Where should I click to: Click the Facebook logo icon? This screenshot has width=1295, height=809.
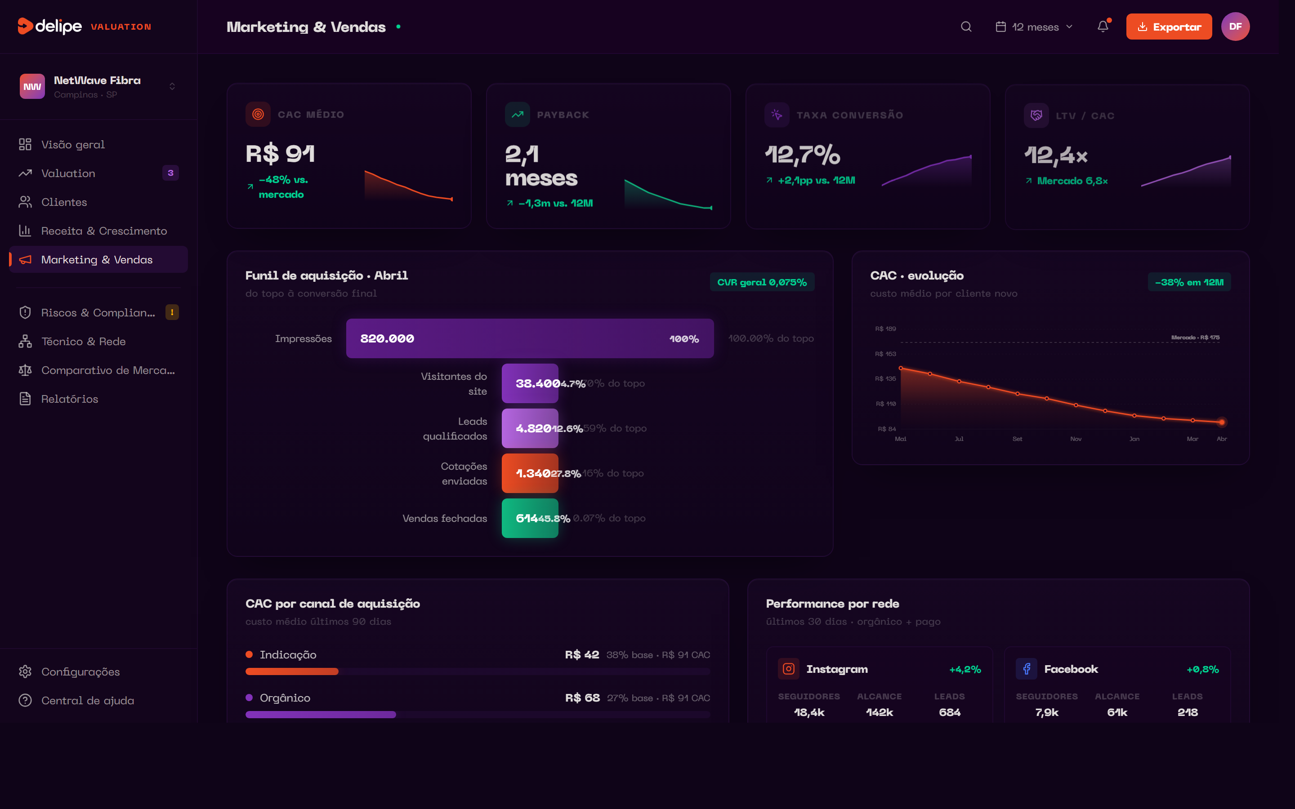point(1027,669)
